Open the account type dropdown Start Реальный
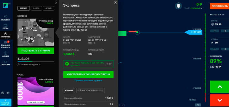The image size is (229, 107). coord(193,8)
